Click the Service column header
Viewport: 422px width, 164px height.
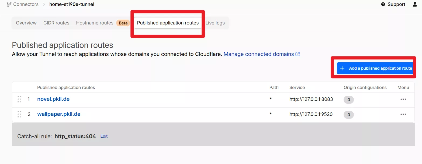pyautogui.click(x=297, y=87)
